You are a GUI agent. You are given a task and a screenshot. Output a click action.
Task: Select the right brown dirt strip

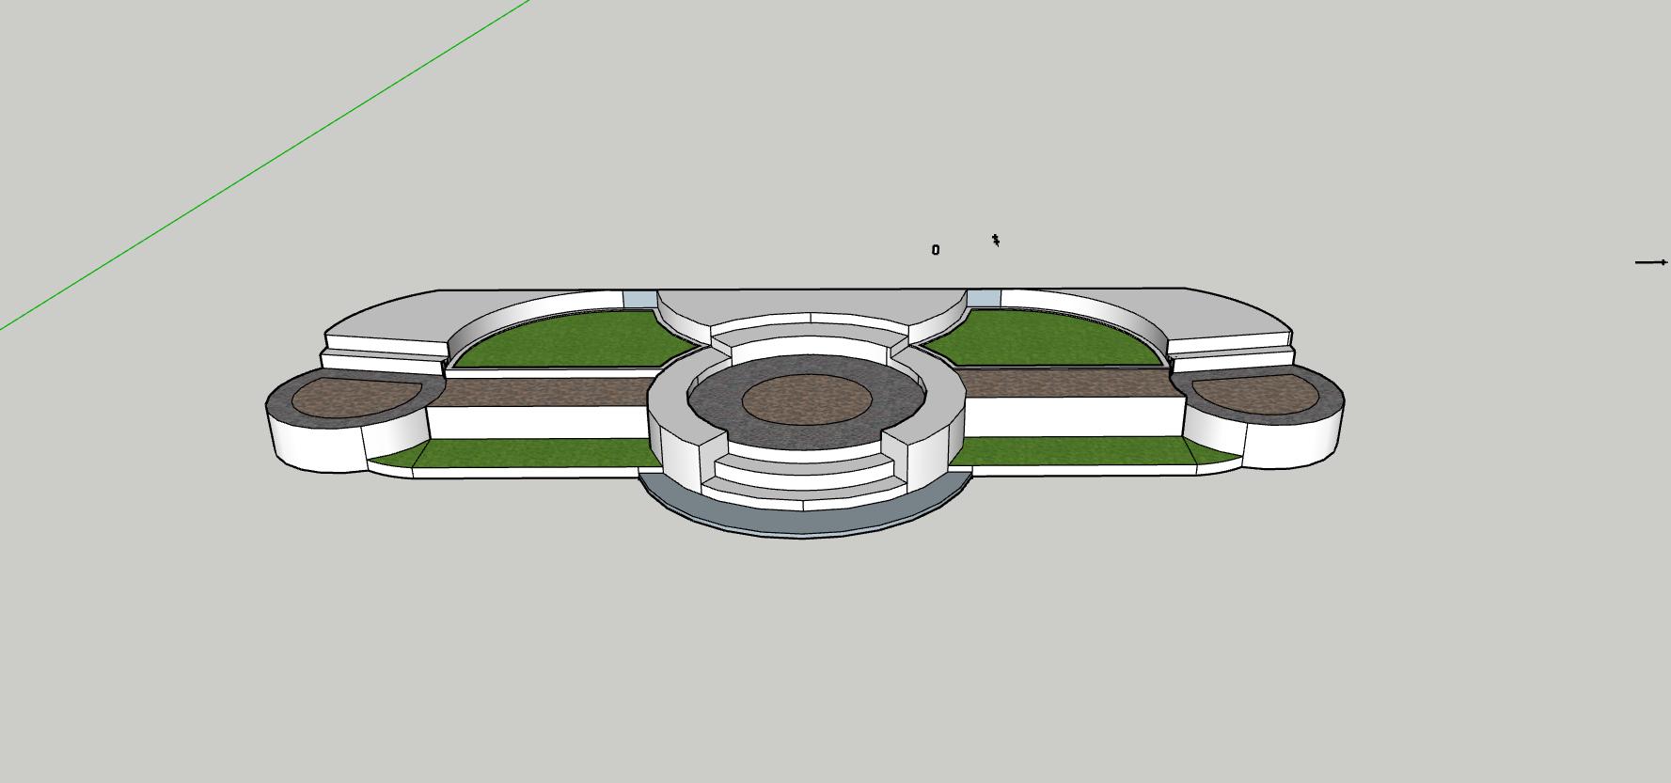point(1067,383)
